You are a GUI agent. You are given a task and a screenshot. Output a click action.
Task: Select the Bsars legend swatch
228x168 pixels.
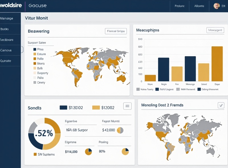coord(35,64)
